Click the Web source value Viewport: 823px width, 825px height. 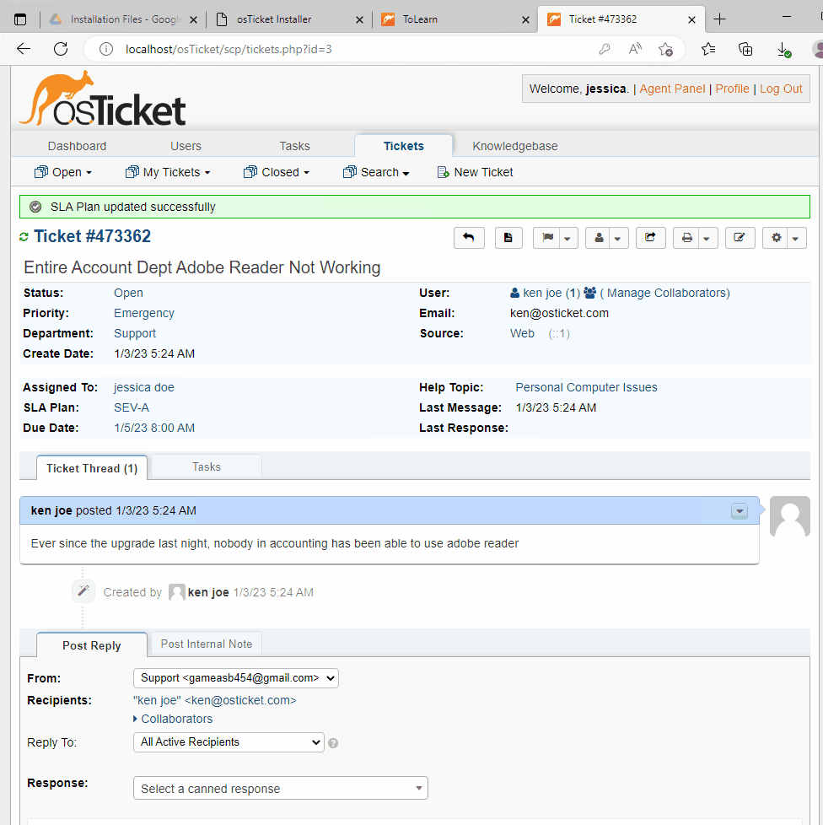tap(522, 333)
